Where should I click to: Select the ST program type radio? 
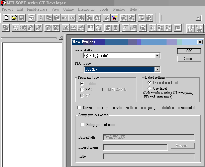[x=82, y=96]
